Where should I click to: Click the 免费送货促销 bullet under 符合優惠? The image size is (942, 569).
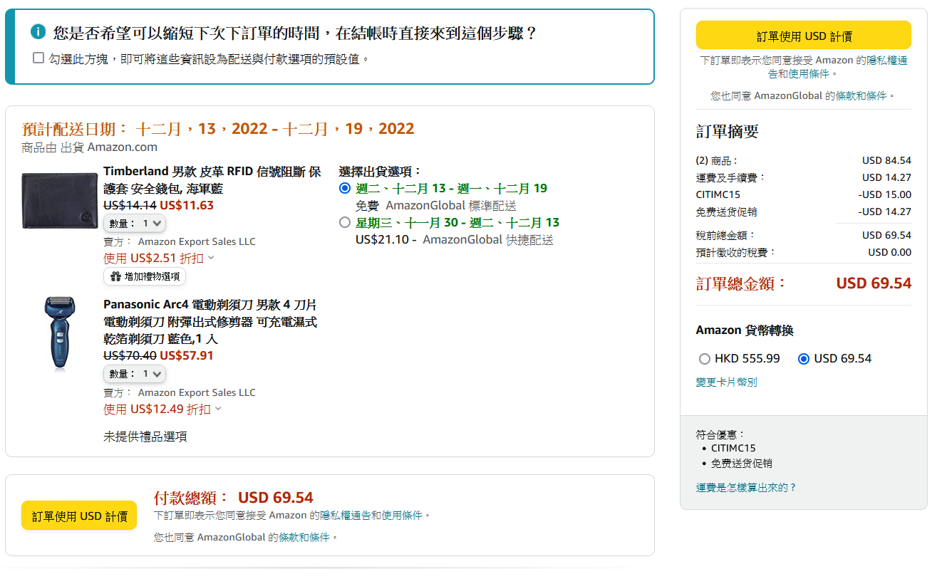[741, 463]
